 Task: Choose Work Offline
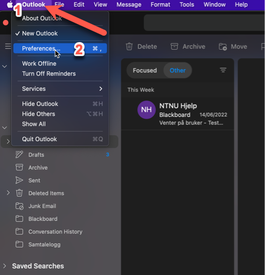click(x=60, y=64)
